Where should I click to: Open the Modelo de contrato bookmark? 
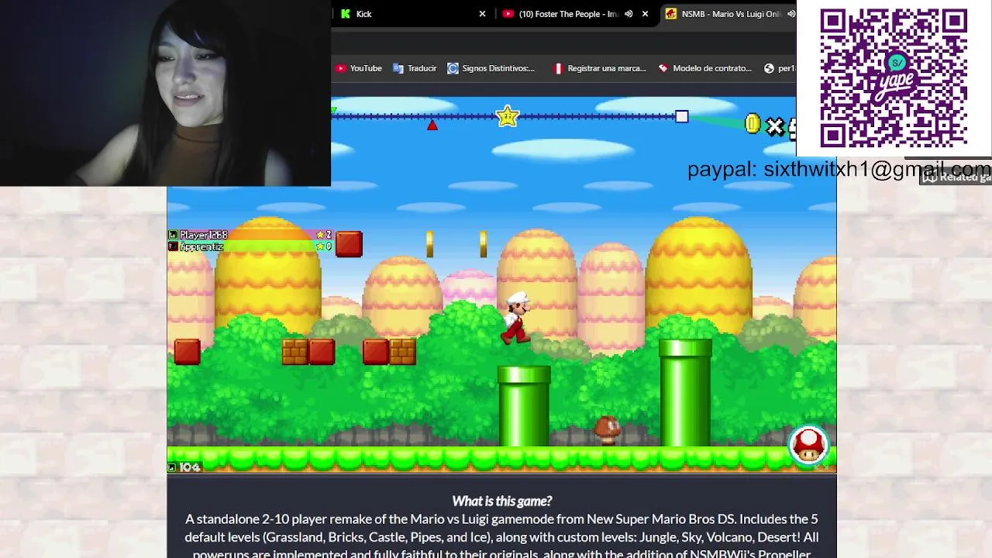704,68
